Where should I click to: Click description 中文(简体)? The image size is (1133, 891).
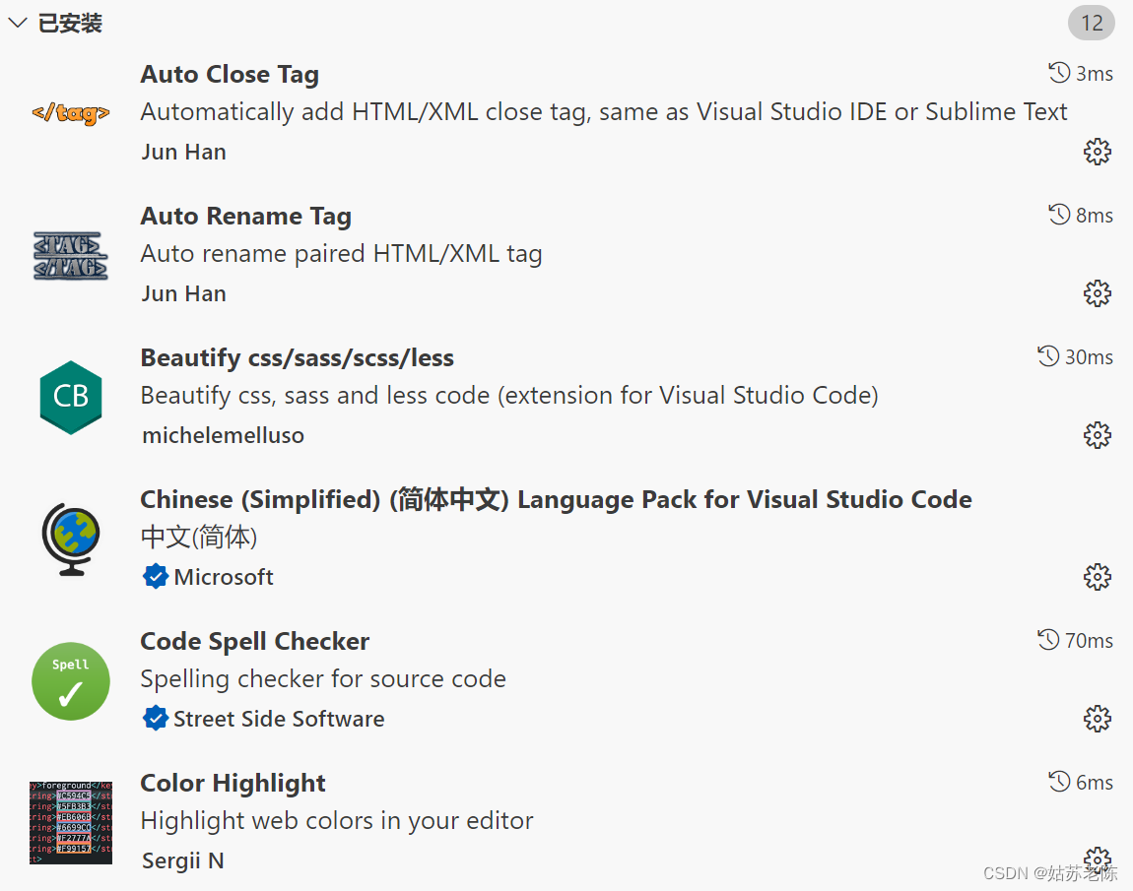199,538
